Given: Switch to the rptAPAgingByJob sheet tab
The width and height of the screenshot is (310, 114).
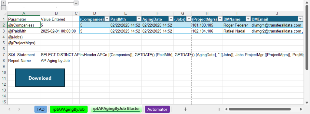Looking at the screenshot, I should [69, 109].
